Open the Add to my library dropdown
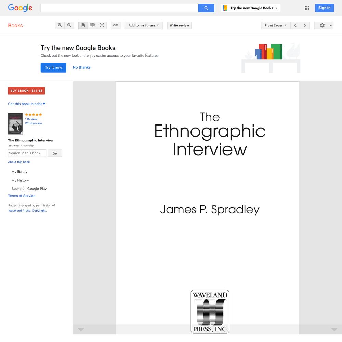The image size is (342, 342). point(144,25)
